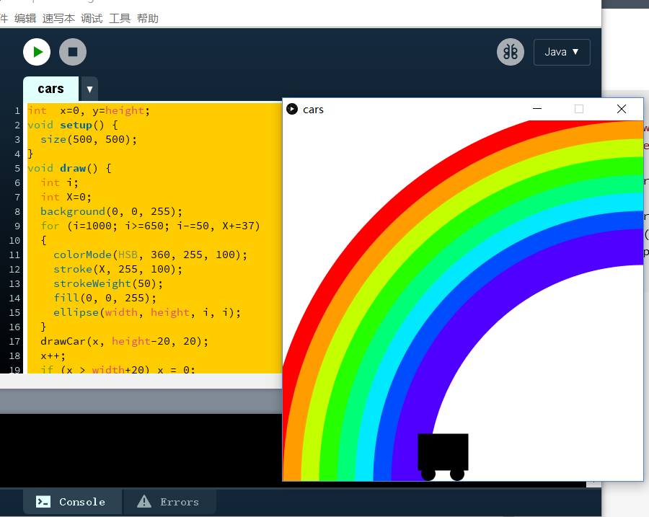Click the stroke(X, 255, 100) line

tap(118, 269)
